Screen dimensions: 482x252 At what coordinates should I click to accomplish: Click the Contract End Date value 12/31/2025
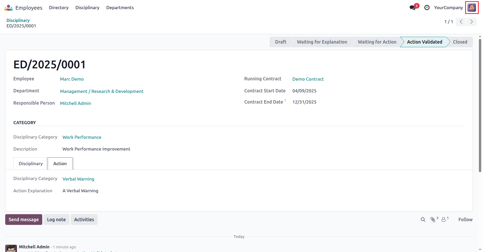coord(304,102)
